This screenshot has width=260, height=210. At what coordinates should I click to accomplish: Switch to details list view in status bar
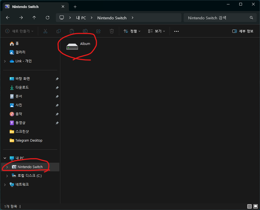click(x=249, y=206)
